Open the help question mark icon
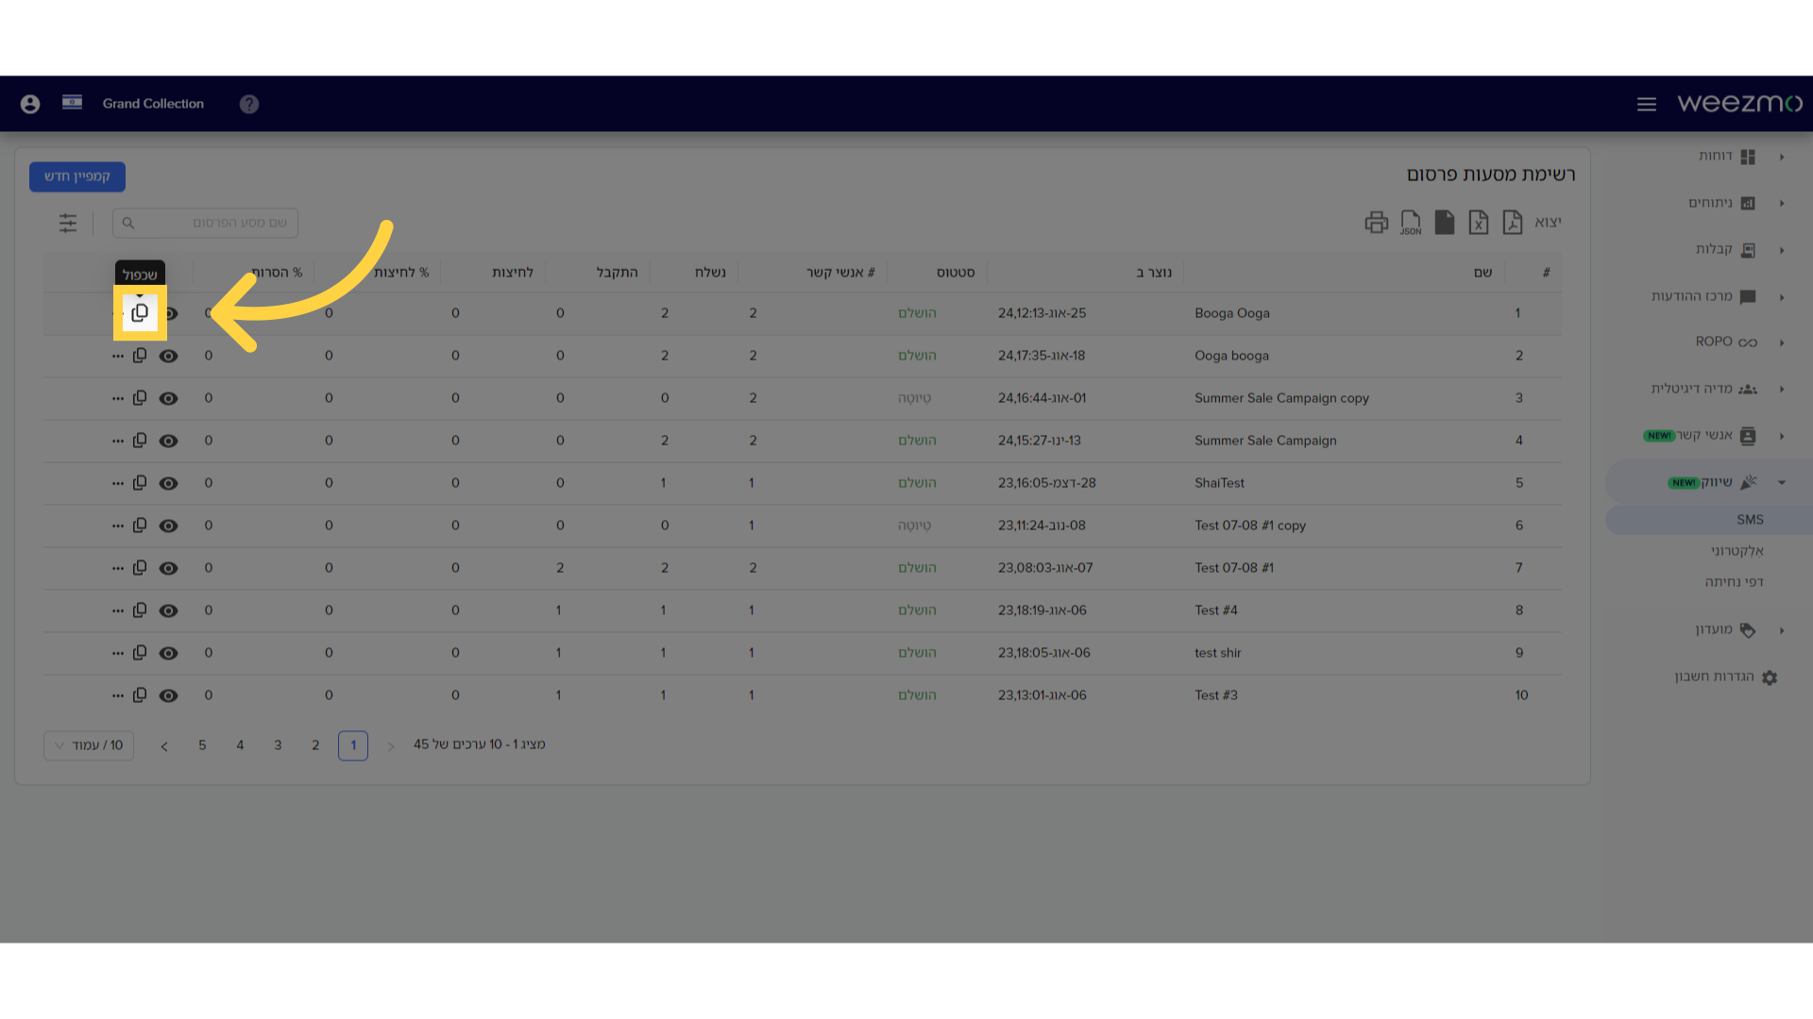 [249, 104]
